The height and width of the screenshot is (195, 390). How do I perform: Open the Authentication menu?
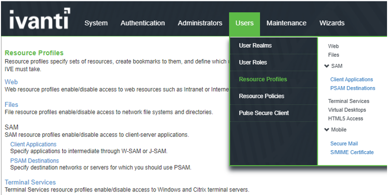tap(143, 23)
